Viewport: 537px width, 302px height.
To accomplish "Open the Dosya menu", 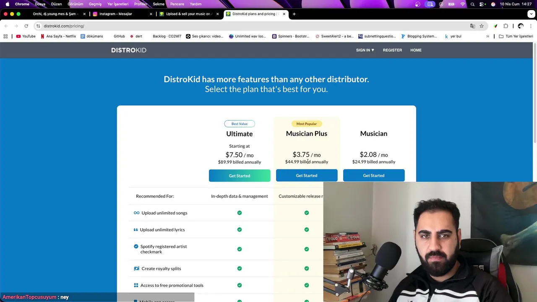I will coord(40,4).
